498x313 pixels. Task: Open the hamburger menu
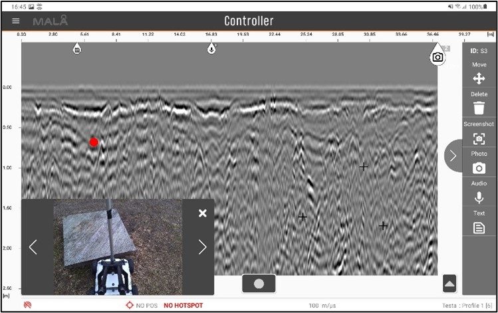(x=16, y=21)
